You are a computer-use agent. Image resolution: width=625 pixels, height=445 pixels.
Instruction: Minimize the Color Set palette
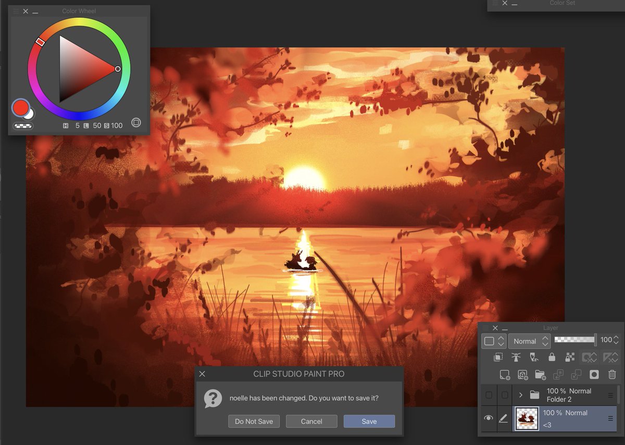pyautogui.click(x=515, y=4)
